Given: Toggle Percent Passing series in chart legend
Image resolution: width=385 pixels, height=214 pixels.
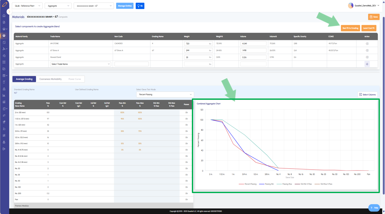Looking at the screenshot, I should coord(248,184).
